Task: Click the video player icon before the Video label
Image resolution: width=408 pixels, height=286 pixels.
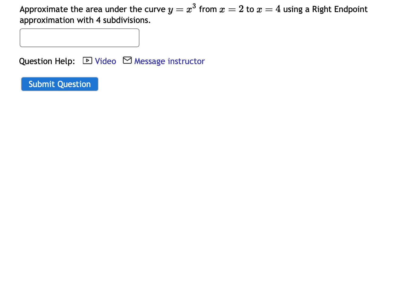Action: (87, 60)
